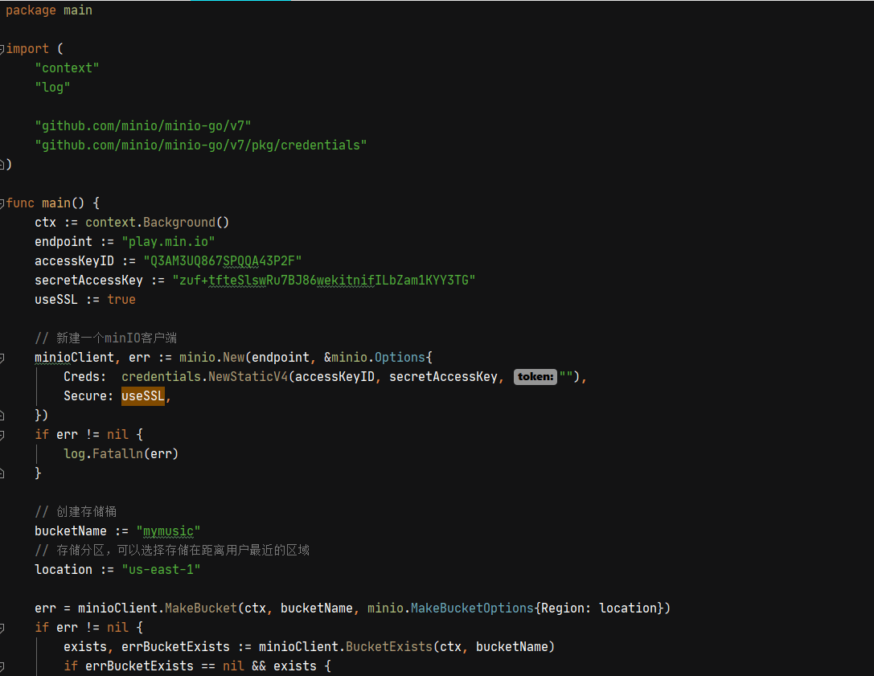Click the MakeBucketOptions type name
Image resolution: width=874 pixels, height=676 pixels.
(x=472, y=608)
